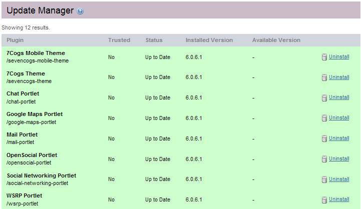Click the 7Cogs Theme plugin name
This screenshot has width=362, height=209.
(26, 73)
